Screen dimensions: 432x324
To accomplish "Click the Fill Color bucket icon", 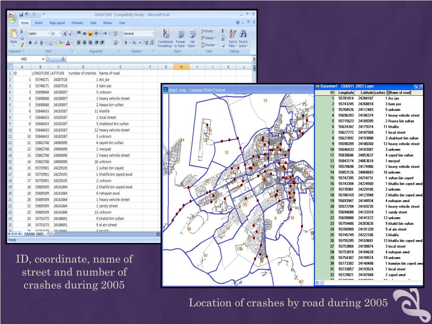I will click(59, 43).
